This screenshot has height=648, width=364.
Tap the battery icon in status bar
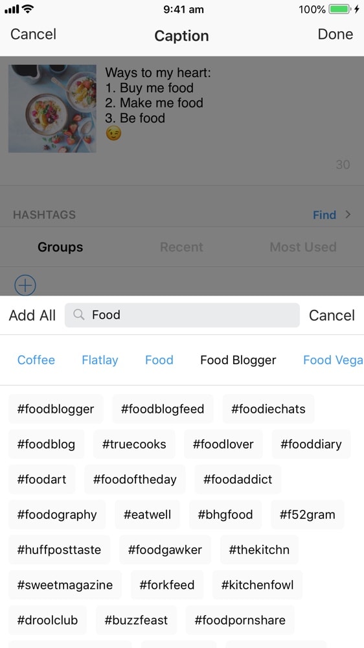coord(339,9)
